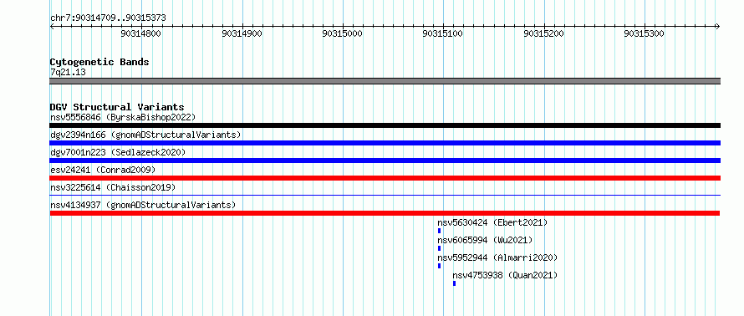Viewport: 744px width, 316px height.
Task: Open variant label nsv5630424 (Ebert2021)
Action: (492, 222)
